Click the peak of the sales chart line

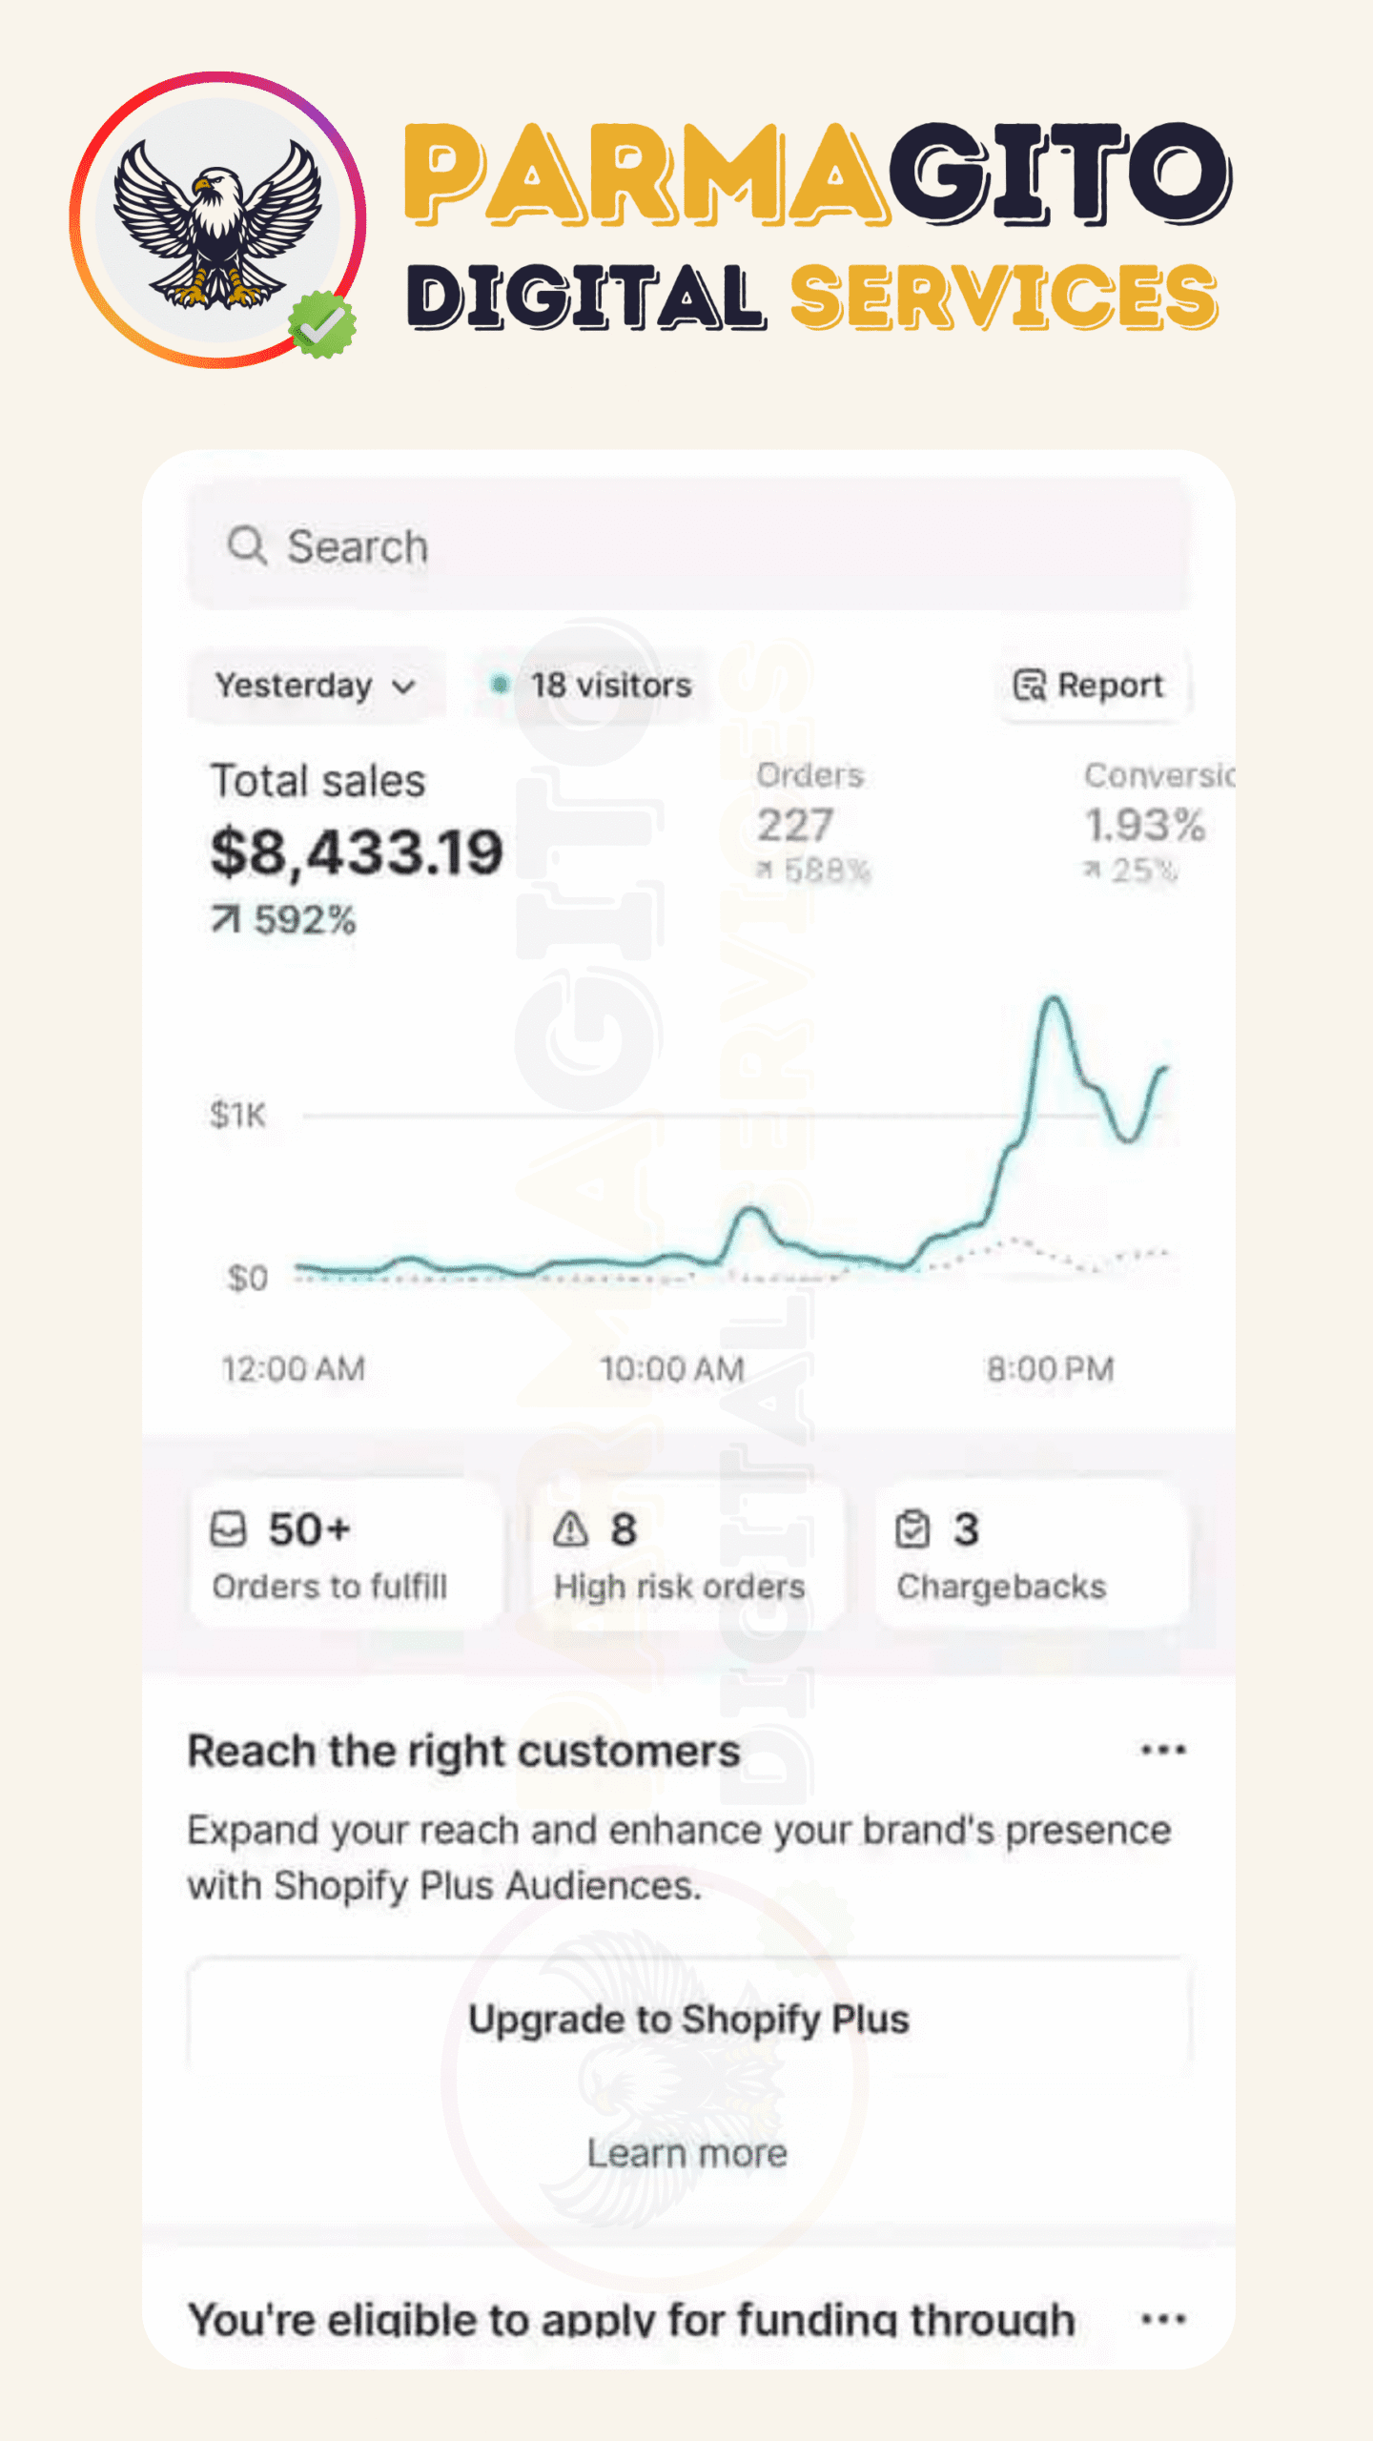point(1054,999)
